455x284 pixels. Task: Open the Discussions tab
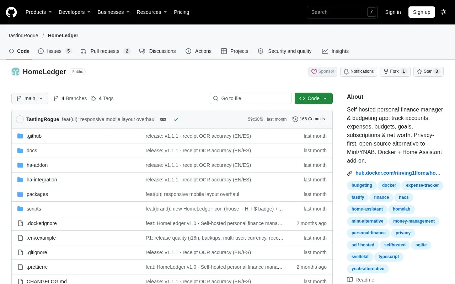pos(157,51)
